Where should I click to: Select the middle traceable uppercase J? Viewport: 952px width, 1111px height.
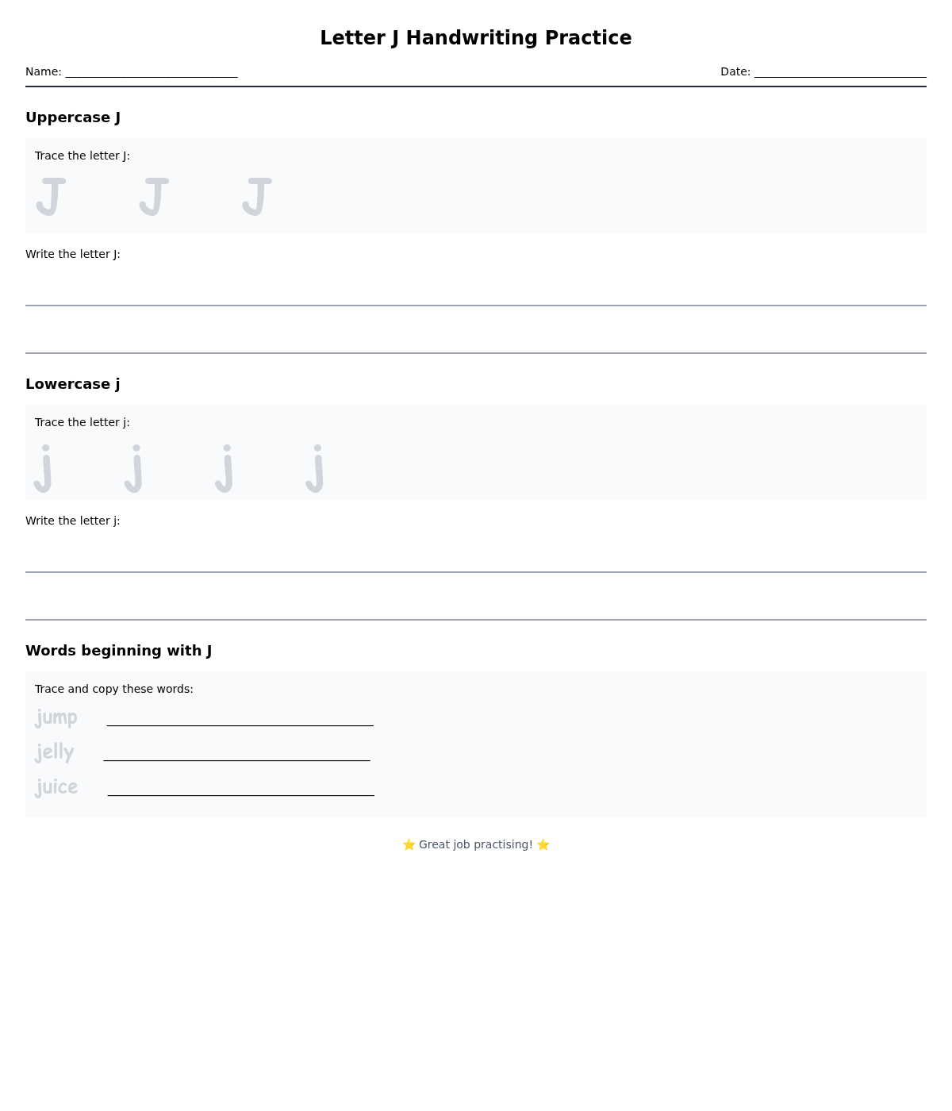(x=154, y=197)
